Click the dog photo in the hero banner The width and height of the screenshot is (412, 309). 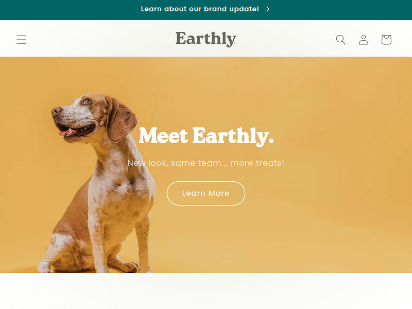click(97, 184)
